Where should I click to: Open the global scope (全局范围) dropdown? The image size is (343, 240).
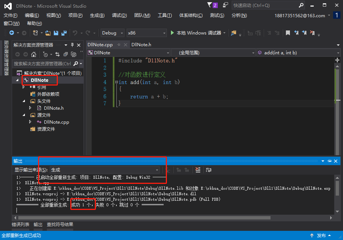coord(213,52)
